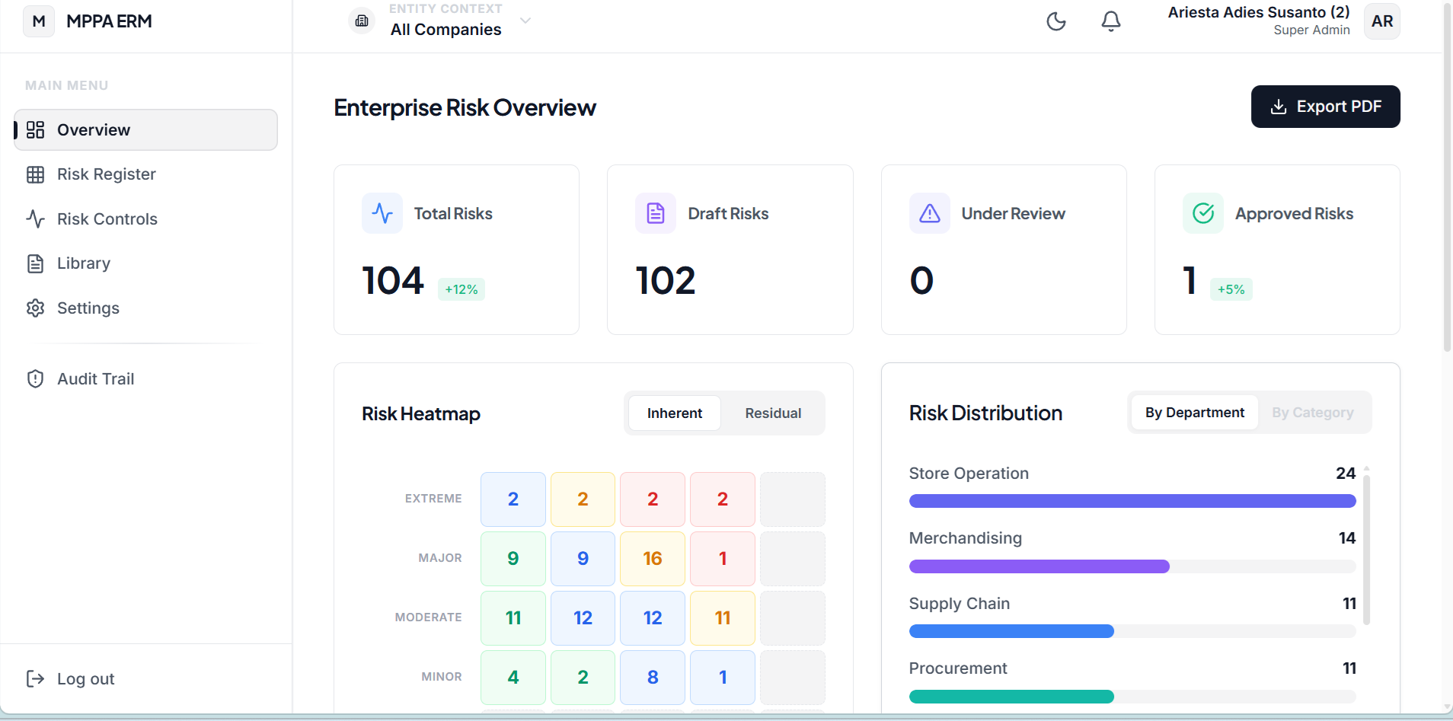Screen dimensions: 1453x721
Task: Click the Under Review count 0
Action: pos(921,281)
